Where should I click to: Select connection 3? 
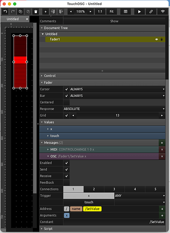(x=114, y=189)
